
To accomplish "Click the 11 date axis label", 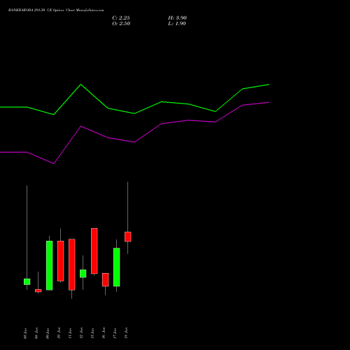I will (x=70, y=333).
